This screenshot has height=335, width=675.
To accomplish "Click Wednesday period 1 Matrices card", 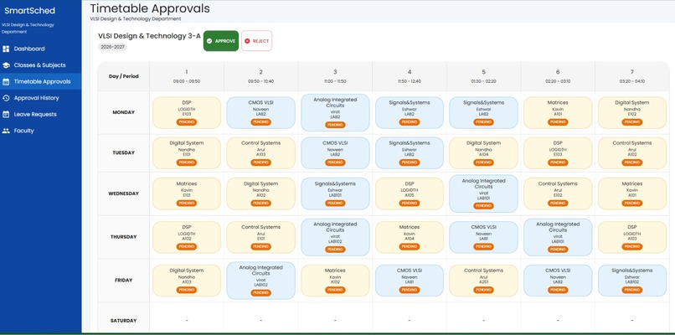I will coord(187,193).
